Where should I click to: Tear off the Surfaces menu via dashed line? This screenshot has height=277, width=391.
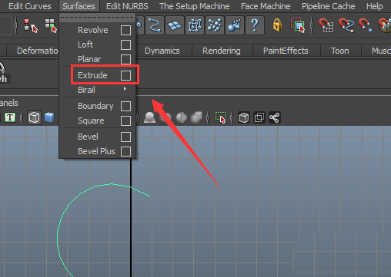(97, 18)
